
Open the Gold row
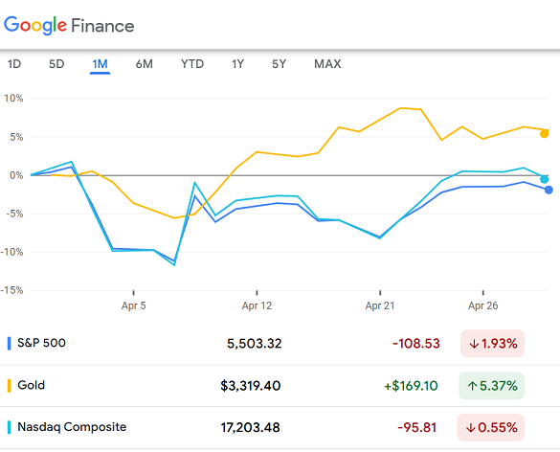[280, 386]
